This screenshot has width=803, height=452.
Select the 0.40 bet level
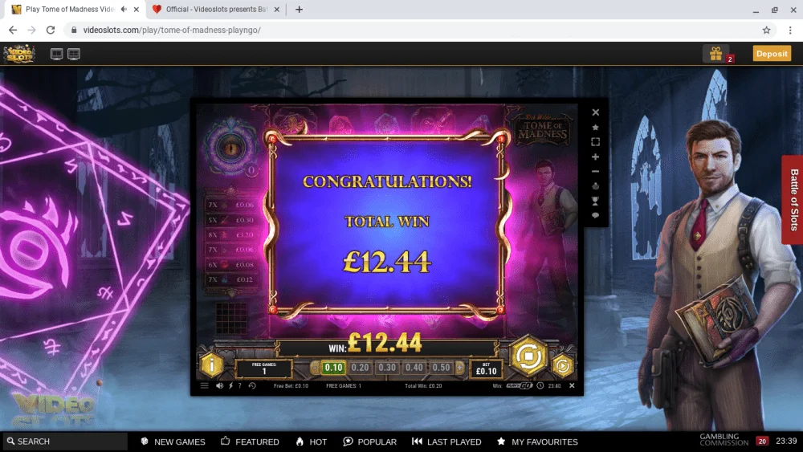click(x=414, y=368)
